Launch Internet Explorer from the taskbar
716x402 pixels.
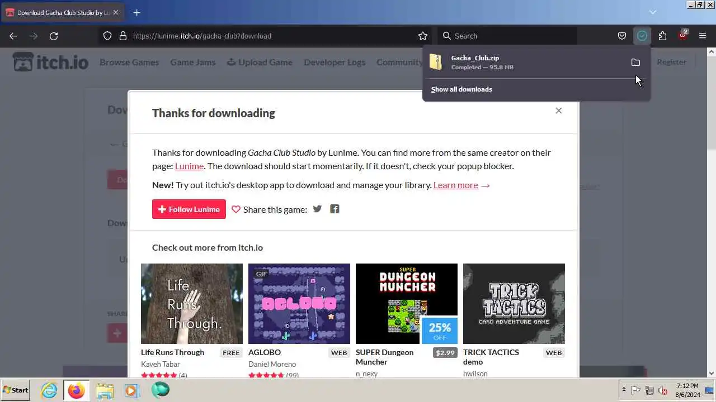pyautogui.click(x=49, y=390)
